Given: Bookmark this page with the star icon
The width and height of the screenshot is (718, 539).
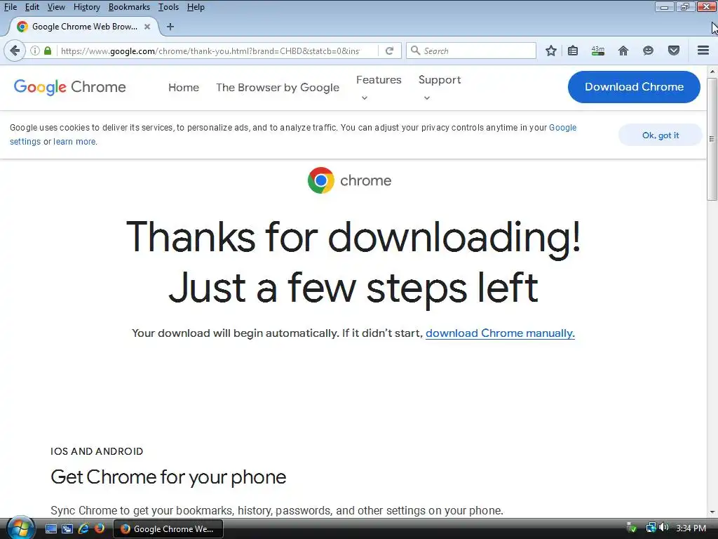Looking at the screenshot, I should (551, 51).
